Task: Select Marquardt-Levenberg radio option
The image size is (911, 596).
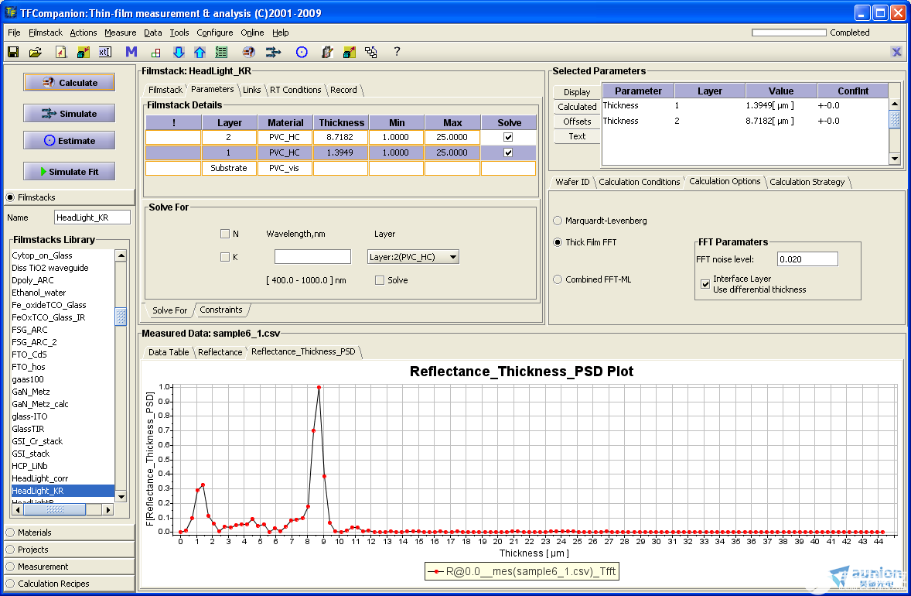Action: point(558,221)
